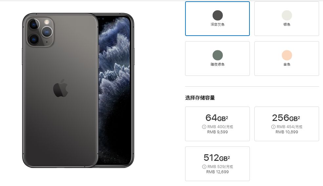This screenshot has width=323, height=186.
Task: Click the 深空灰色 label text
Action: pyautogui.click(x=218, y=25)
